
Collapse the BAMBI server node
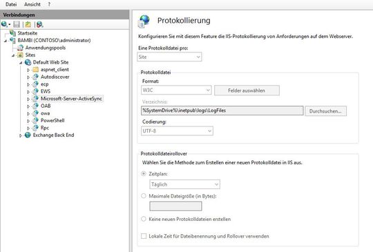coord(6,41)
